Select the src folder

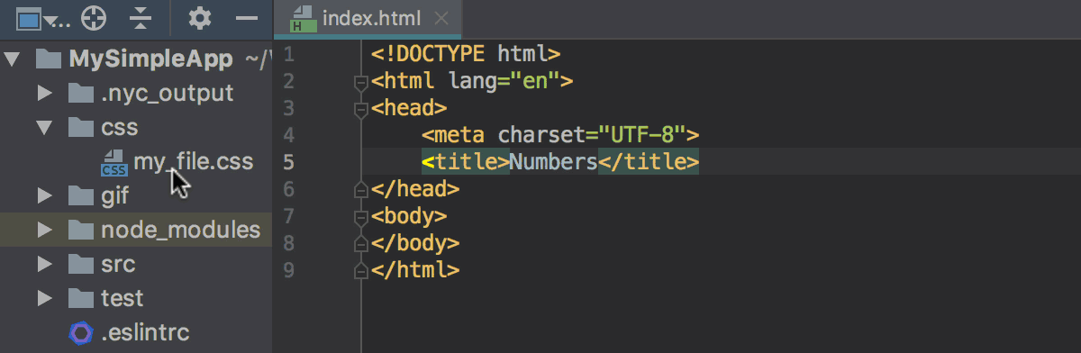pyautogui.click(x=118, y=264)
